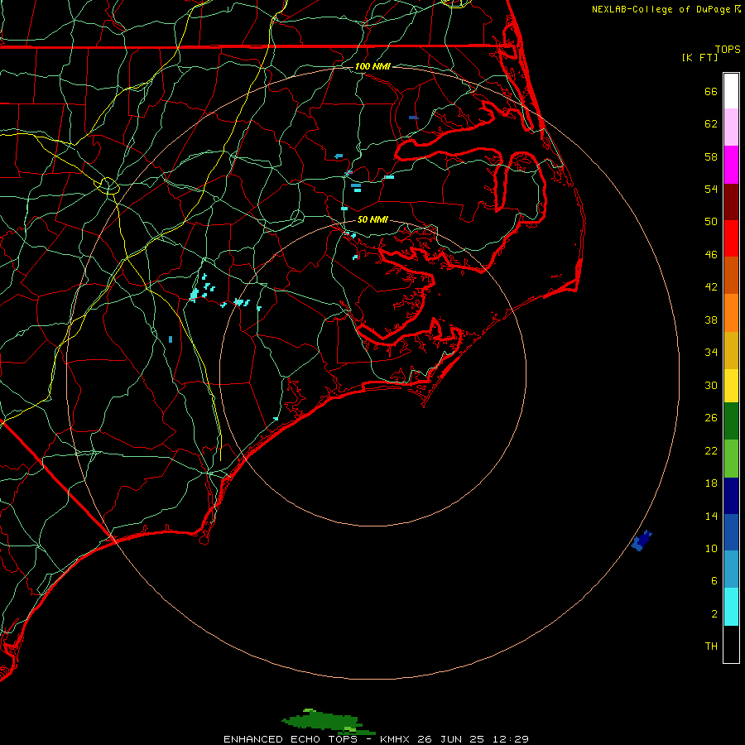
Task: Click the "18" legend value
Action: (711, 483)
